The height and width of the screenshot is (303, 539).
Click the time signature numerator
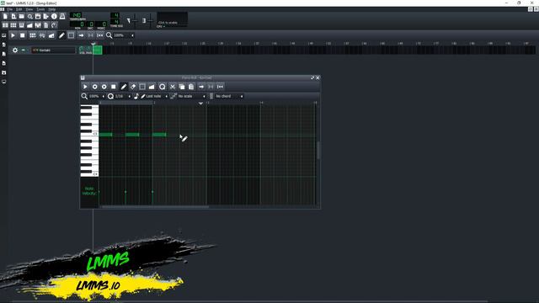(115, 15)
